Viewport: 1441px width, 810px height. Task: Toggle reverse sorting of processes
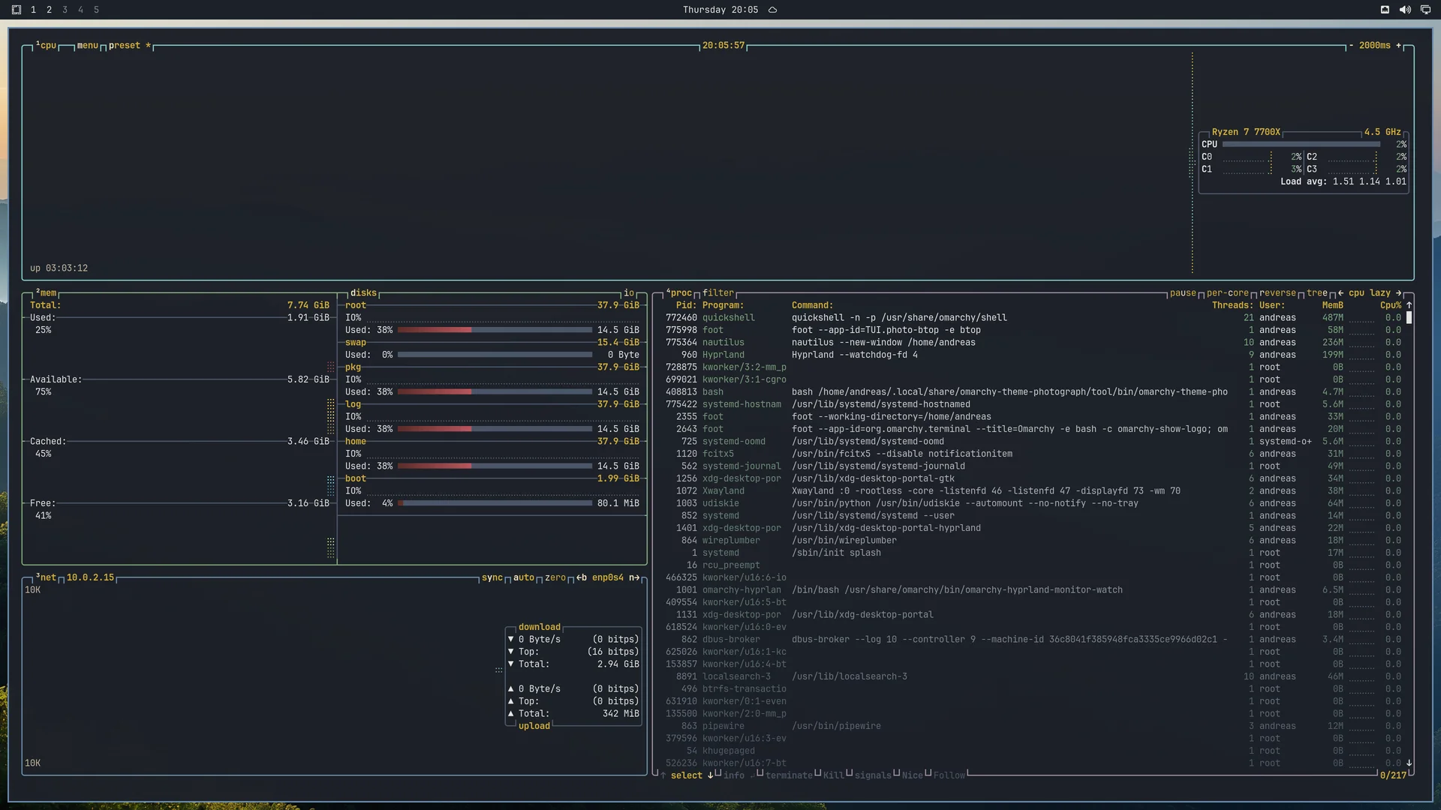click(x=1277, y=293)
